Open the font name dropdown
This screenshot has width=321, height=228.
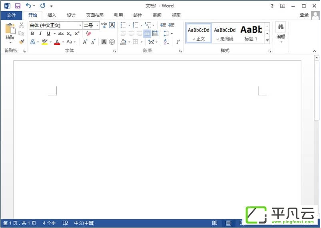pyautogui.click(x=80, y=26)
